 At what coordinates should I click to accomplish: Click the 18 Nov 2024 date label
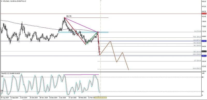pyautogui.click(x=44, y=98)
